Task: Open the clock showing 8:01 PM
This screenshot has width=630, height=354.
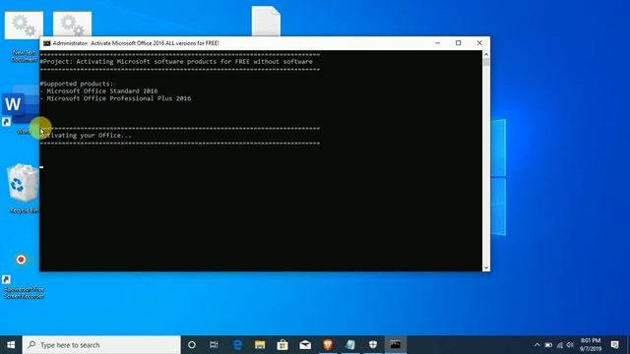Action: click(x=591, y=345)
